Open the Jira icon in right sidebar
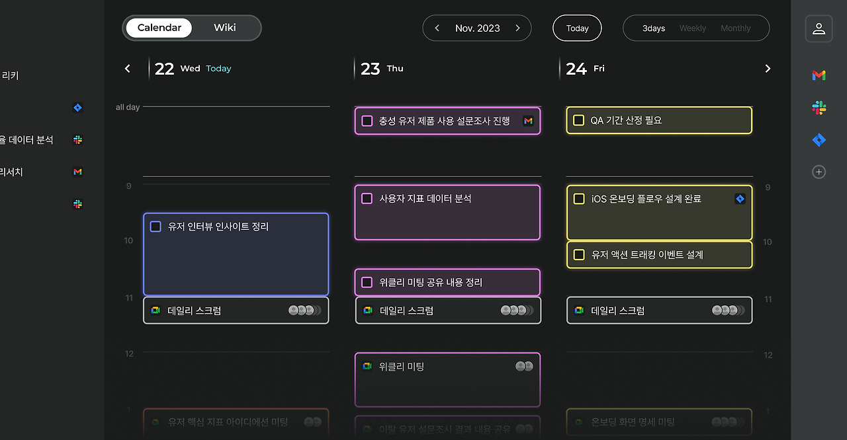 (819, 139)
